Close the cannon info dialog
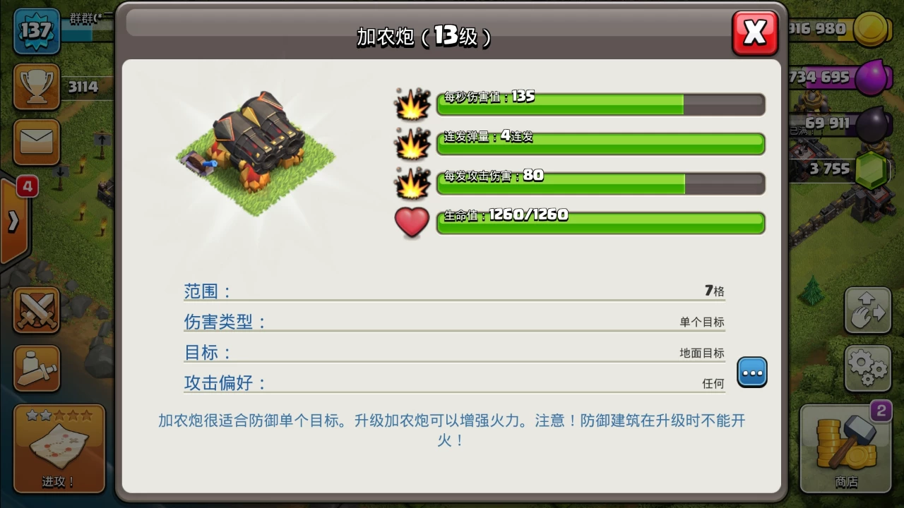904x508 pixels. click(755, 32)
